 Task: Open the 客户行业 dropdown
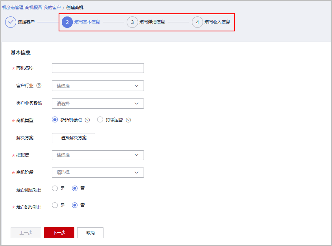coord(98,86)
